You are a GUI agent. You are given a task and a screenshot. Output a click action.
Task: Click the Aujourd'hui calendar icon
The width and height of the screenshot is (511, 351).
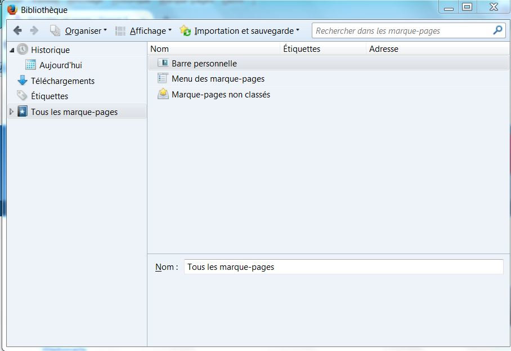pyautogui.click(x=30, y=65)
